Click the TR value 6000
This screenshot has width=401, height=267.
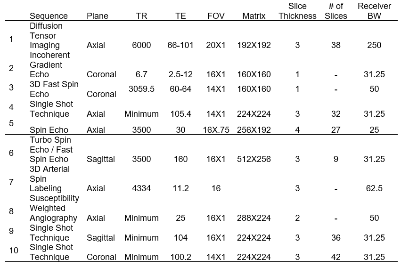click(141, 45)
